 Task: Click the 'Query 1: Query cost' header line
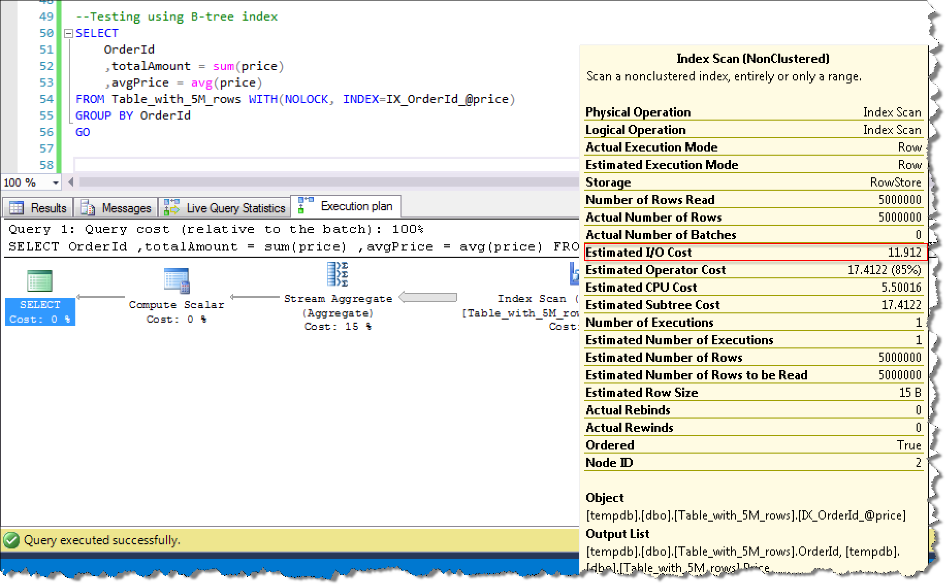click(216, 229)
